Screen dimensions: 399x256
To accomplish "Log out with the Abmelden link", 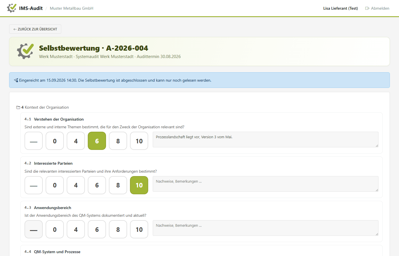I will pos(377,8).
